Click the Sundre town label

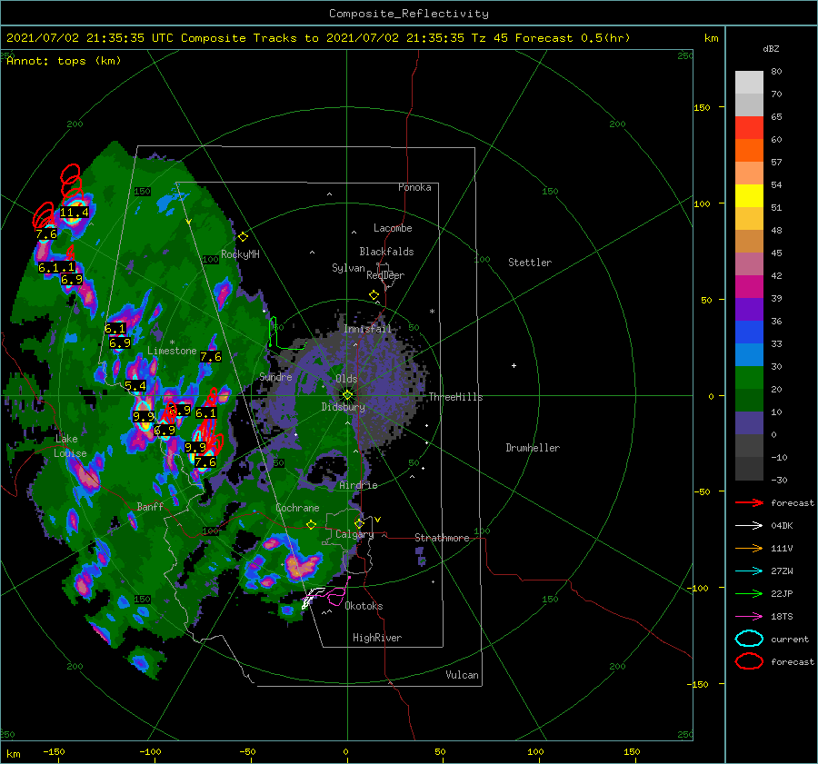tap(275, 376)
